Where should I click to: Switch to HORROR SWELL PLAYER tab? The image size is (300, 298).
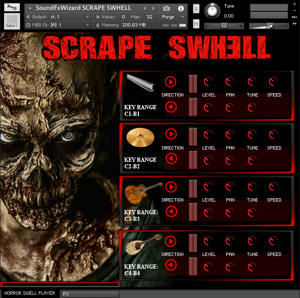[30, 293]
